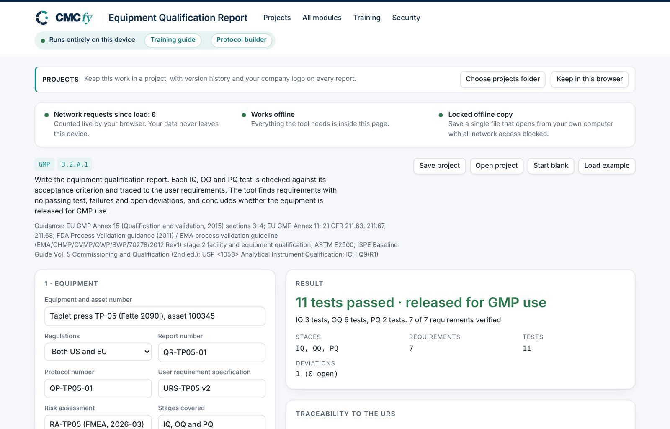Click the green dot beside Network requests

click(46, 115)
